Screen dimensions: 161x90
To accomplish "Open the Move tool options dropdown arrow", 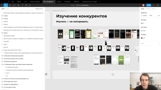I will coord(7,5).
